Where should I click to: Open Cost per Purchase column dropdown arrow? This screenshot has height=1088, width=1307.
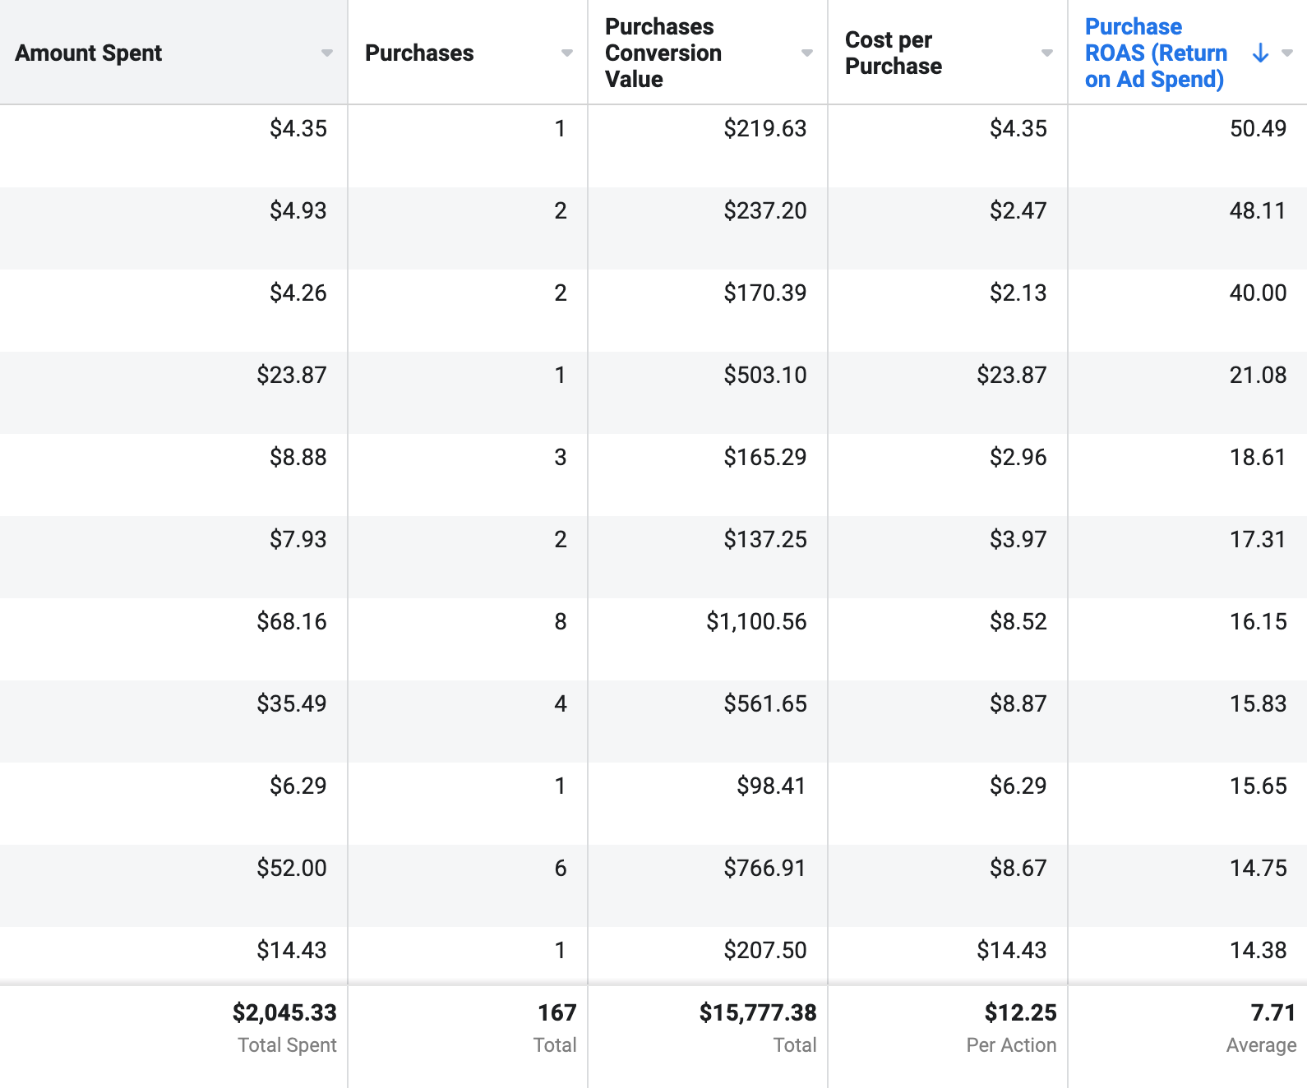pos(1046,53)
